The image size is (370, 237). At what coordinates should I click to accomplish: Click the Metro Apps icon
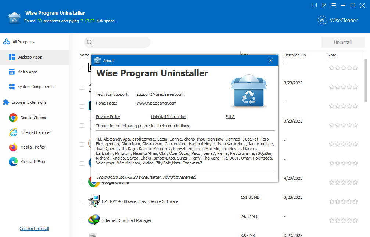pyautogui.click(x=11, y=72)
